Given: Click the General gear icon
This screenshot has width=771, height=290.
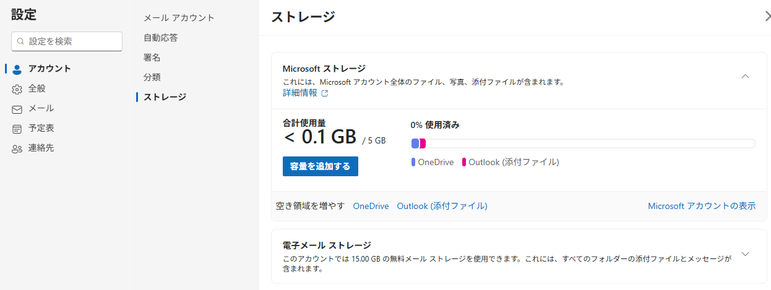Looking at the screenshot, I should pyautogui.click(x=17, y=89).
